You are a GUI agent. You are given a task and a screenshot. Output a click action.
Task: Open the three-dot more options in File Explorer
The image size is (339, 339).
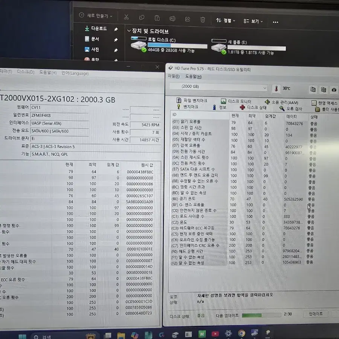click(275, 22)
